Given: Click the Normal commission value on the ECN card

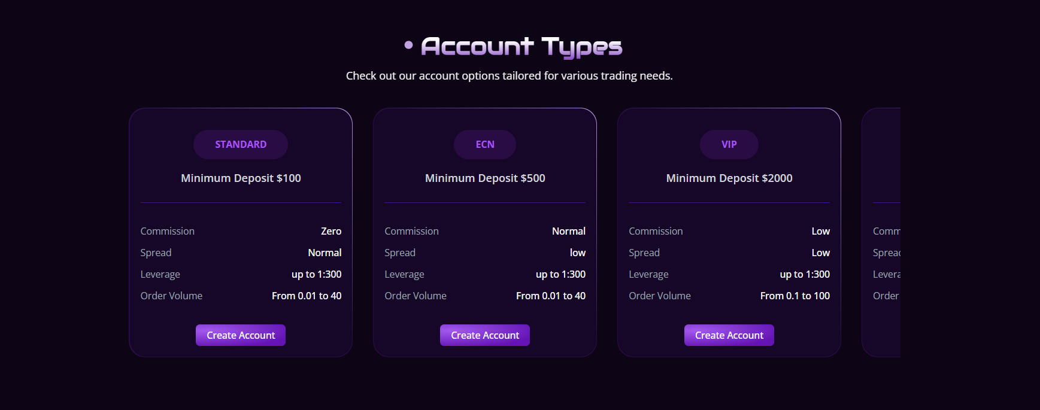Looking at the screenshot, I should click(569, 231).
